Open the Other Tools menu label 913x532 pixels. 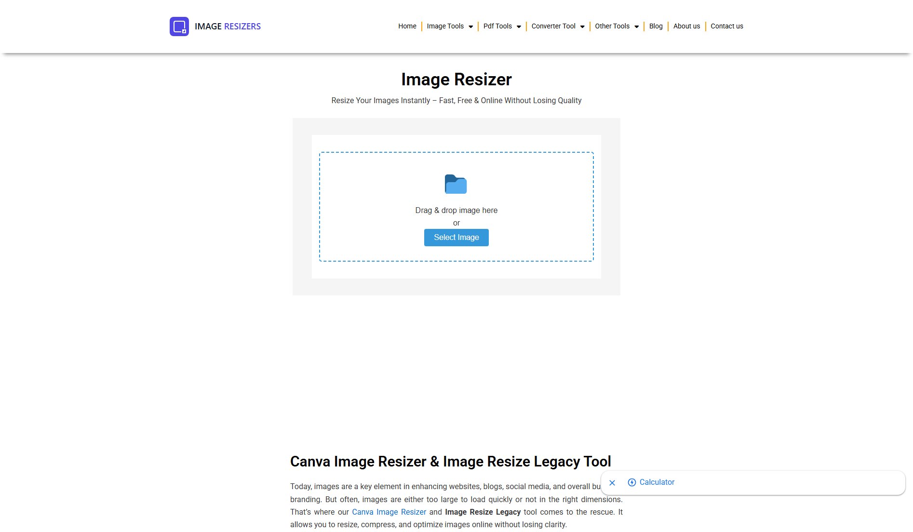(x=612, y=27)
